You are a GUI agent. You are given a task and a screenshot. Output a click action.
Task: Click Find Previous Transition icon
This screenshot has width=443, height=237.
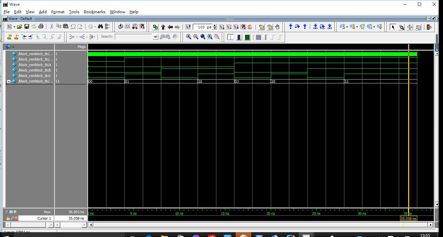24,37
